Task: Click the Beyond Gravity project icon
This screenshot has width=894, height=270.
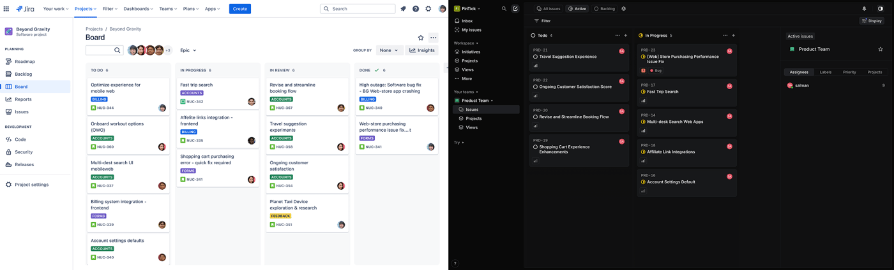Action: (9, 31)
